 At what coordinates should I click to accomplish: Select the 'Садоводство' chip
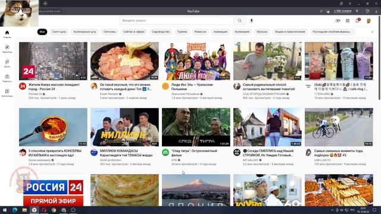[161, 32]
